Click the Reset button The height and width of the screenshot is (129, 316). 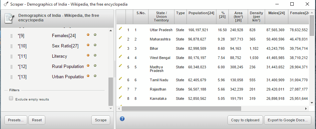(x=37, y=120)
